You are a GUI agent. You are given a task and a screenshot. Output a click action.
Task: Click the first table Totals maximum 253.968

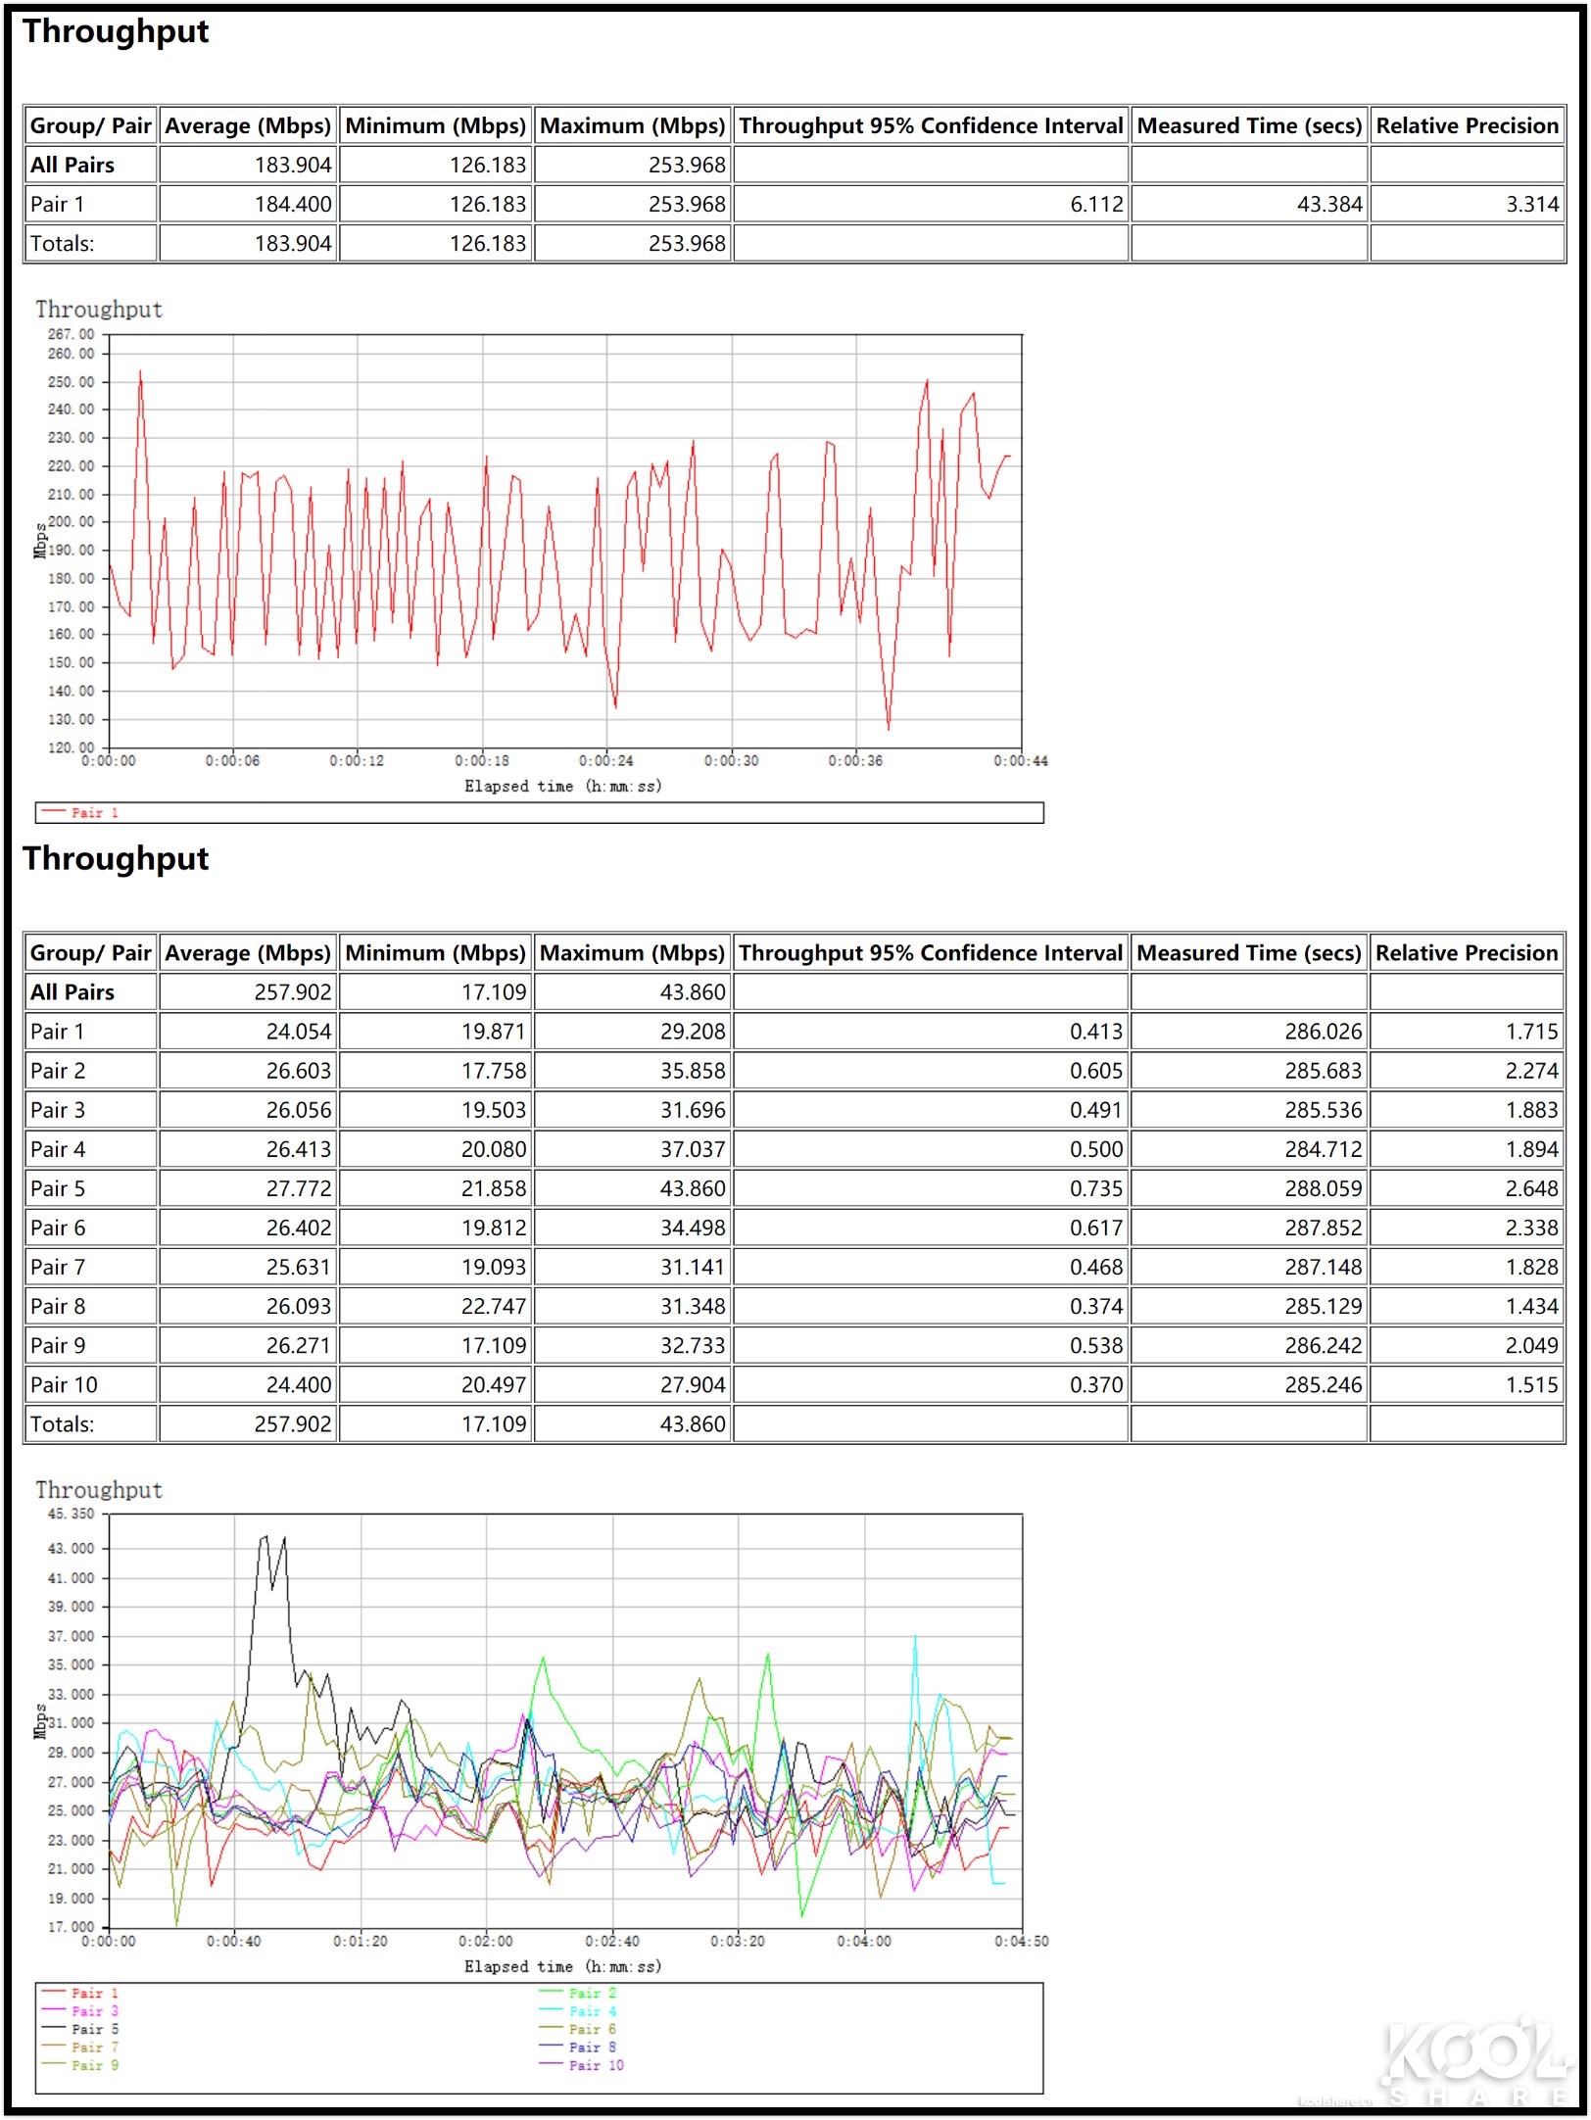pos(687,243)
